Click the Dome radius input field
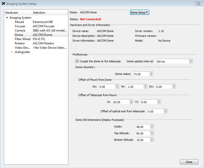The height and width of the screenshot is (168, 204). [x=141, y=74]
